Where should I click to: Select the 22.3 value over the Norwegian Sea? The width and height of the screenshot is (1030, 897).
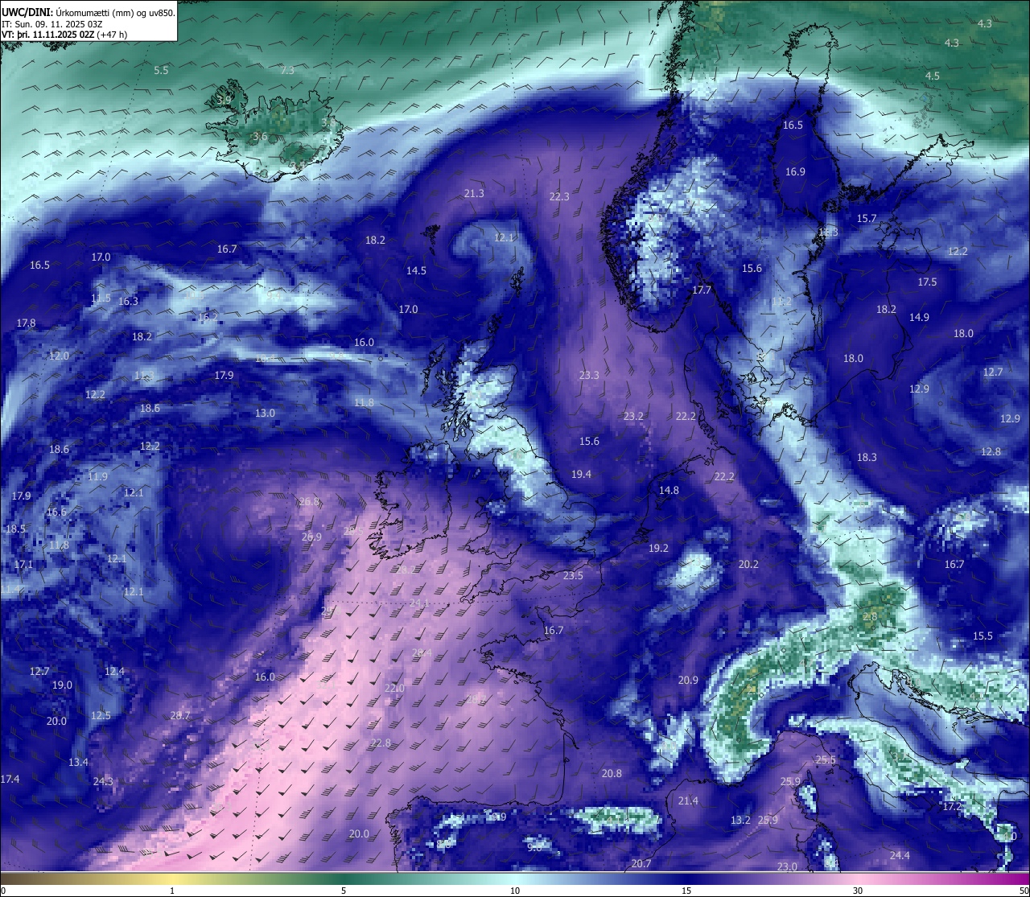(x=559, y=197)
